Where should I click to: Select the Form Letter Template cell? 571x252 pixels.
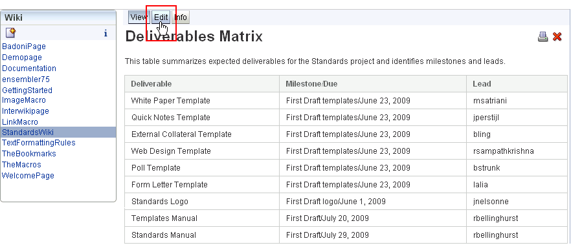(202, 185)
